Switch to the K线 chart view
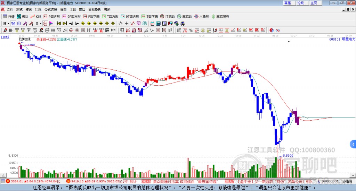This screenshot has height=191, width=356. point(36,17)
